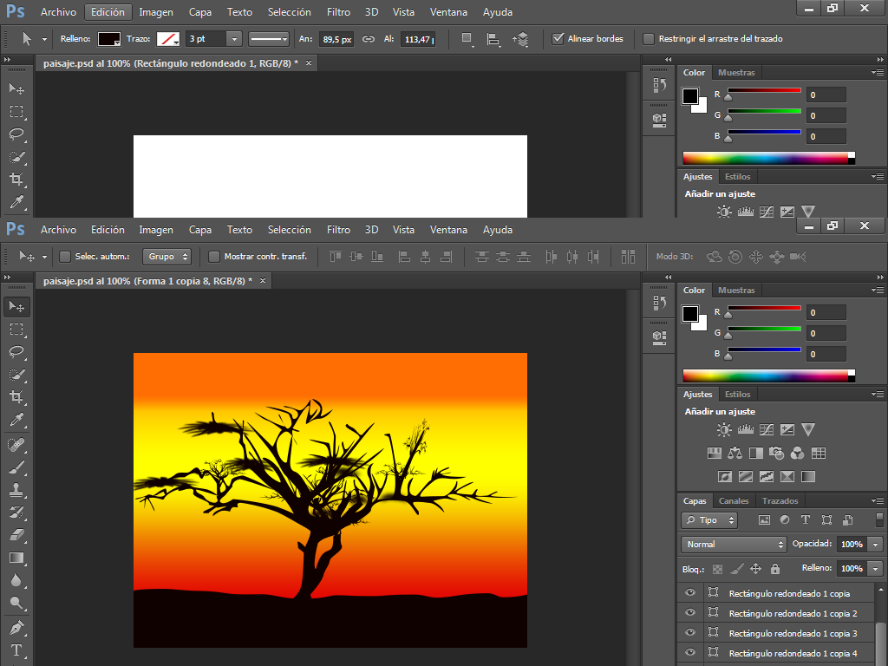
Task: Select the Clone Stamp tool
Action: click(x=16, y=491)
